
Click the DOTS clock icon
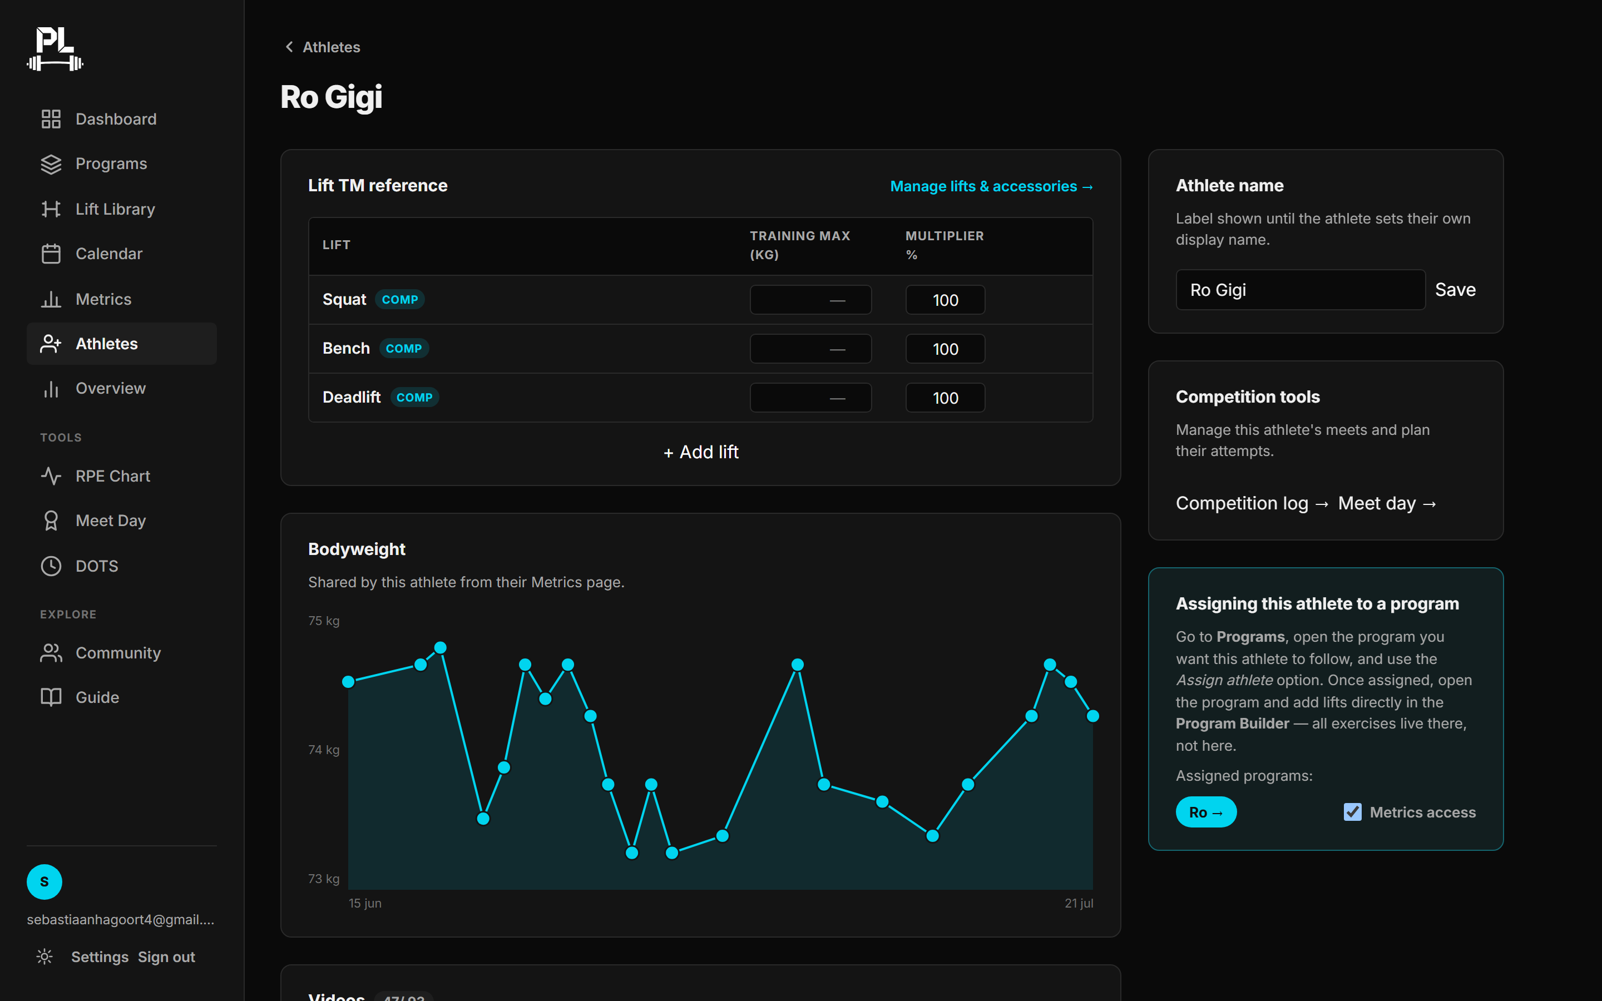coord(51,566)
